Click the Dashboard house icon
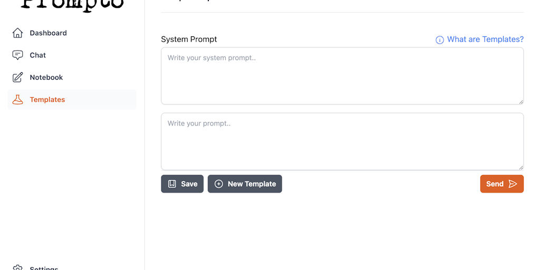The image size is (540, 270). 17,33
